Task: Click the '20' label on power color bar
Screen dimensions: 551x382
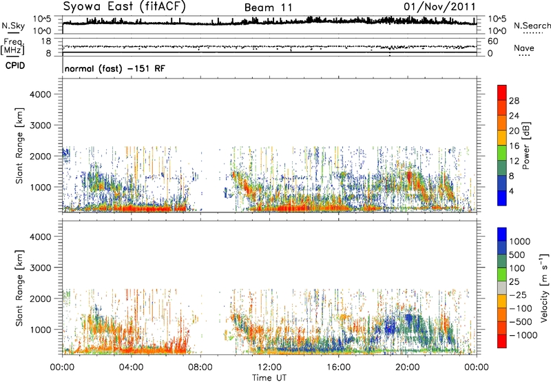Action: [x=514, y=131]
